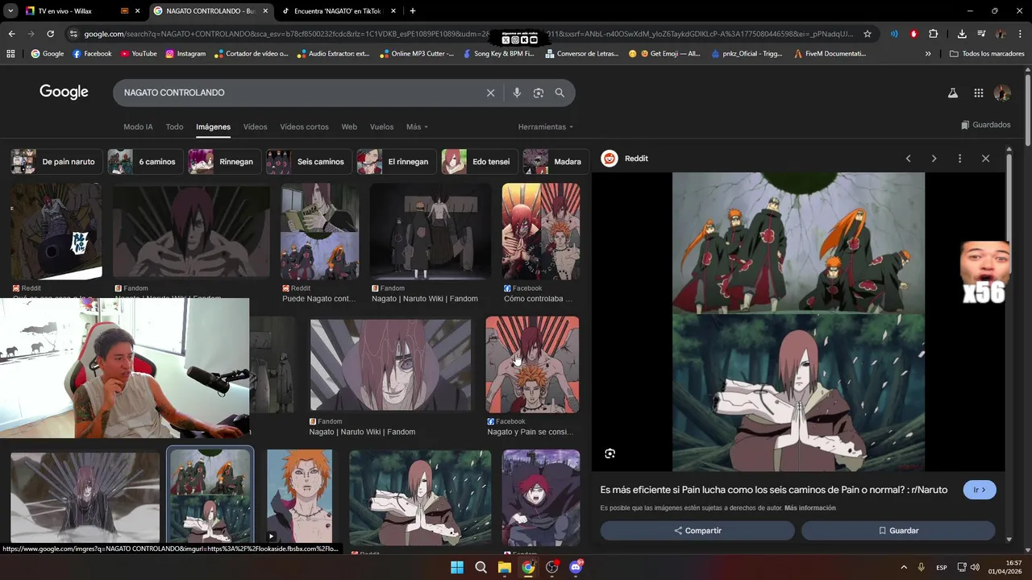Show next image in preview panel
The height and width of the screenshot is (580, 1032).
point(934,159)
